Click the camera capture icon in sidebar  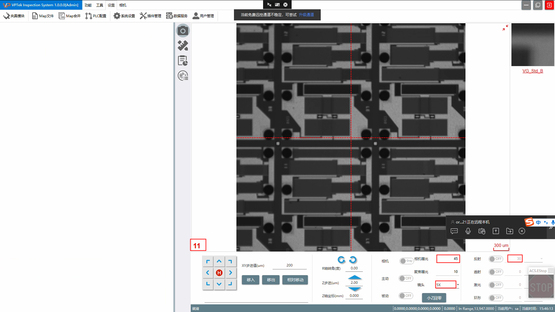pos(183,31)
